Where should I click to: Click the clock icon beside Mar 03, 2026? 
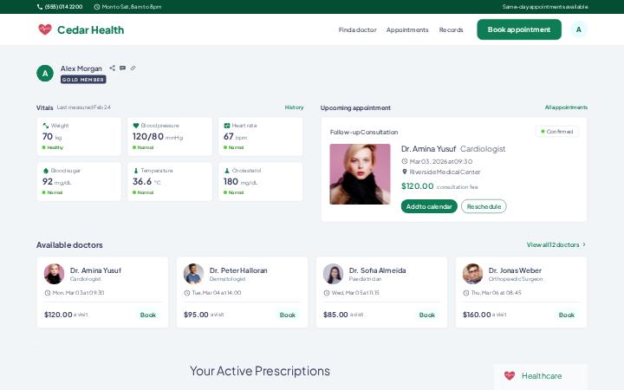tap(405, 161)
